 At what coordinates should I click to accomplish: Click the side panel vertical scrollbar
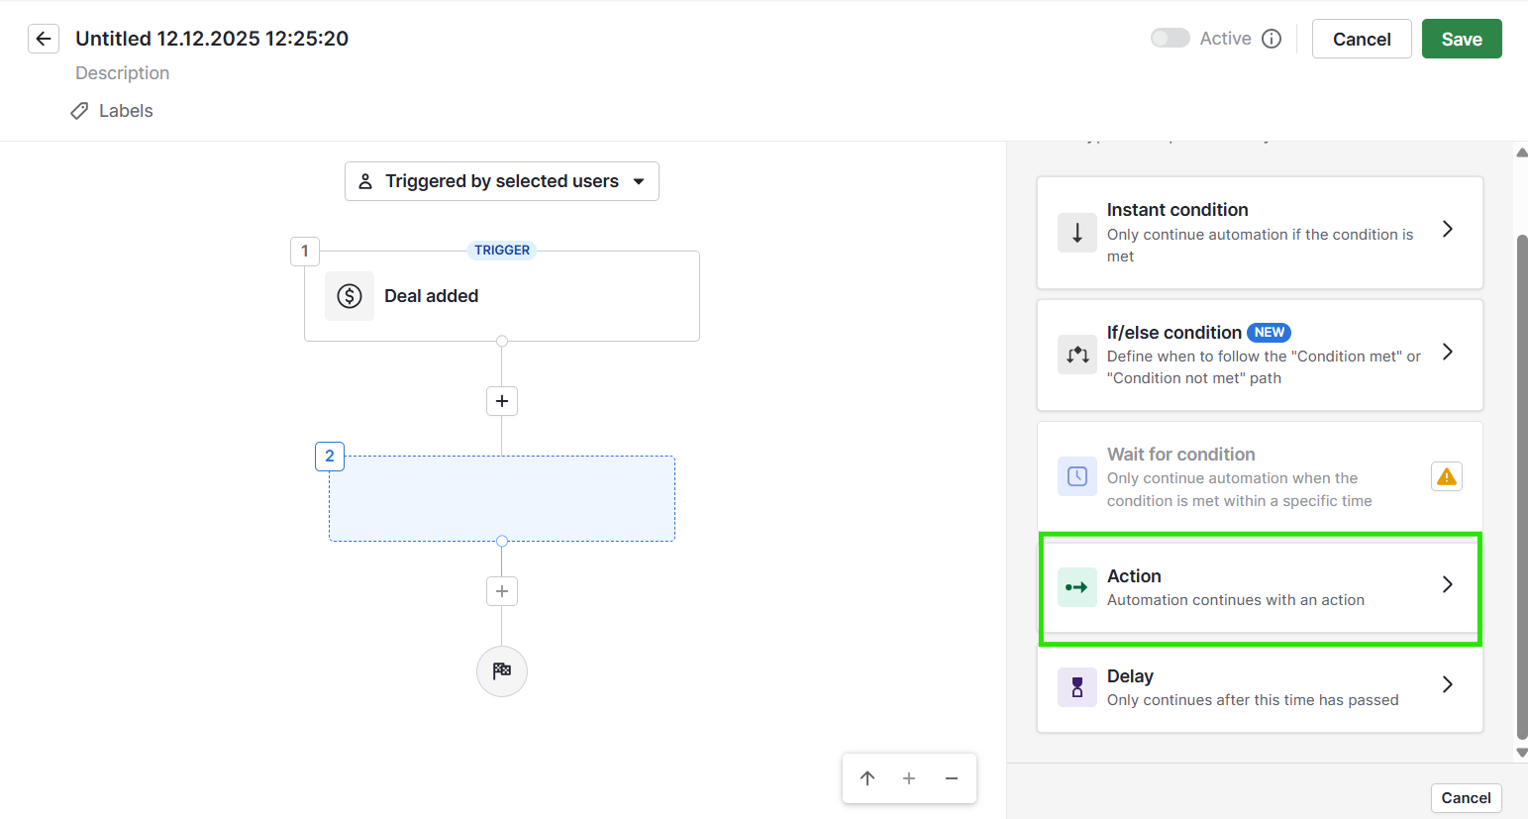coord(1522,485)
